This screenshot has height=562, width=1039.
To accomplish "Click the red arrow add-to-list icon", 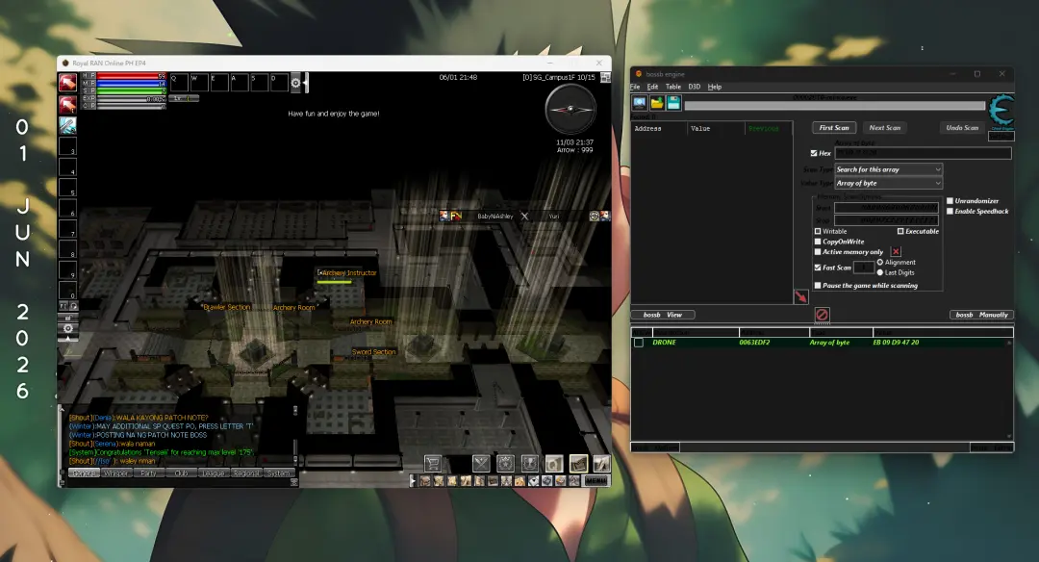I will 801,297.
